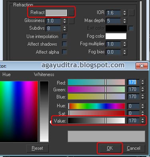
Task: Click the Green channel slider
Action: 96,89
